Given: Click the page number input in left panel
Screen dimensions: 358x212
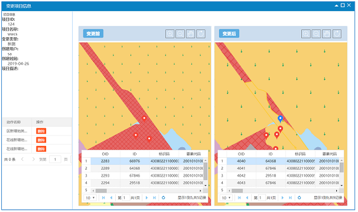Looking at the screenshot, I should pos(55,160).
